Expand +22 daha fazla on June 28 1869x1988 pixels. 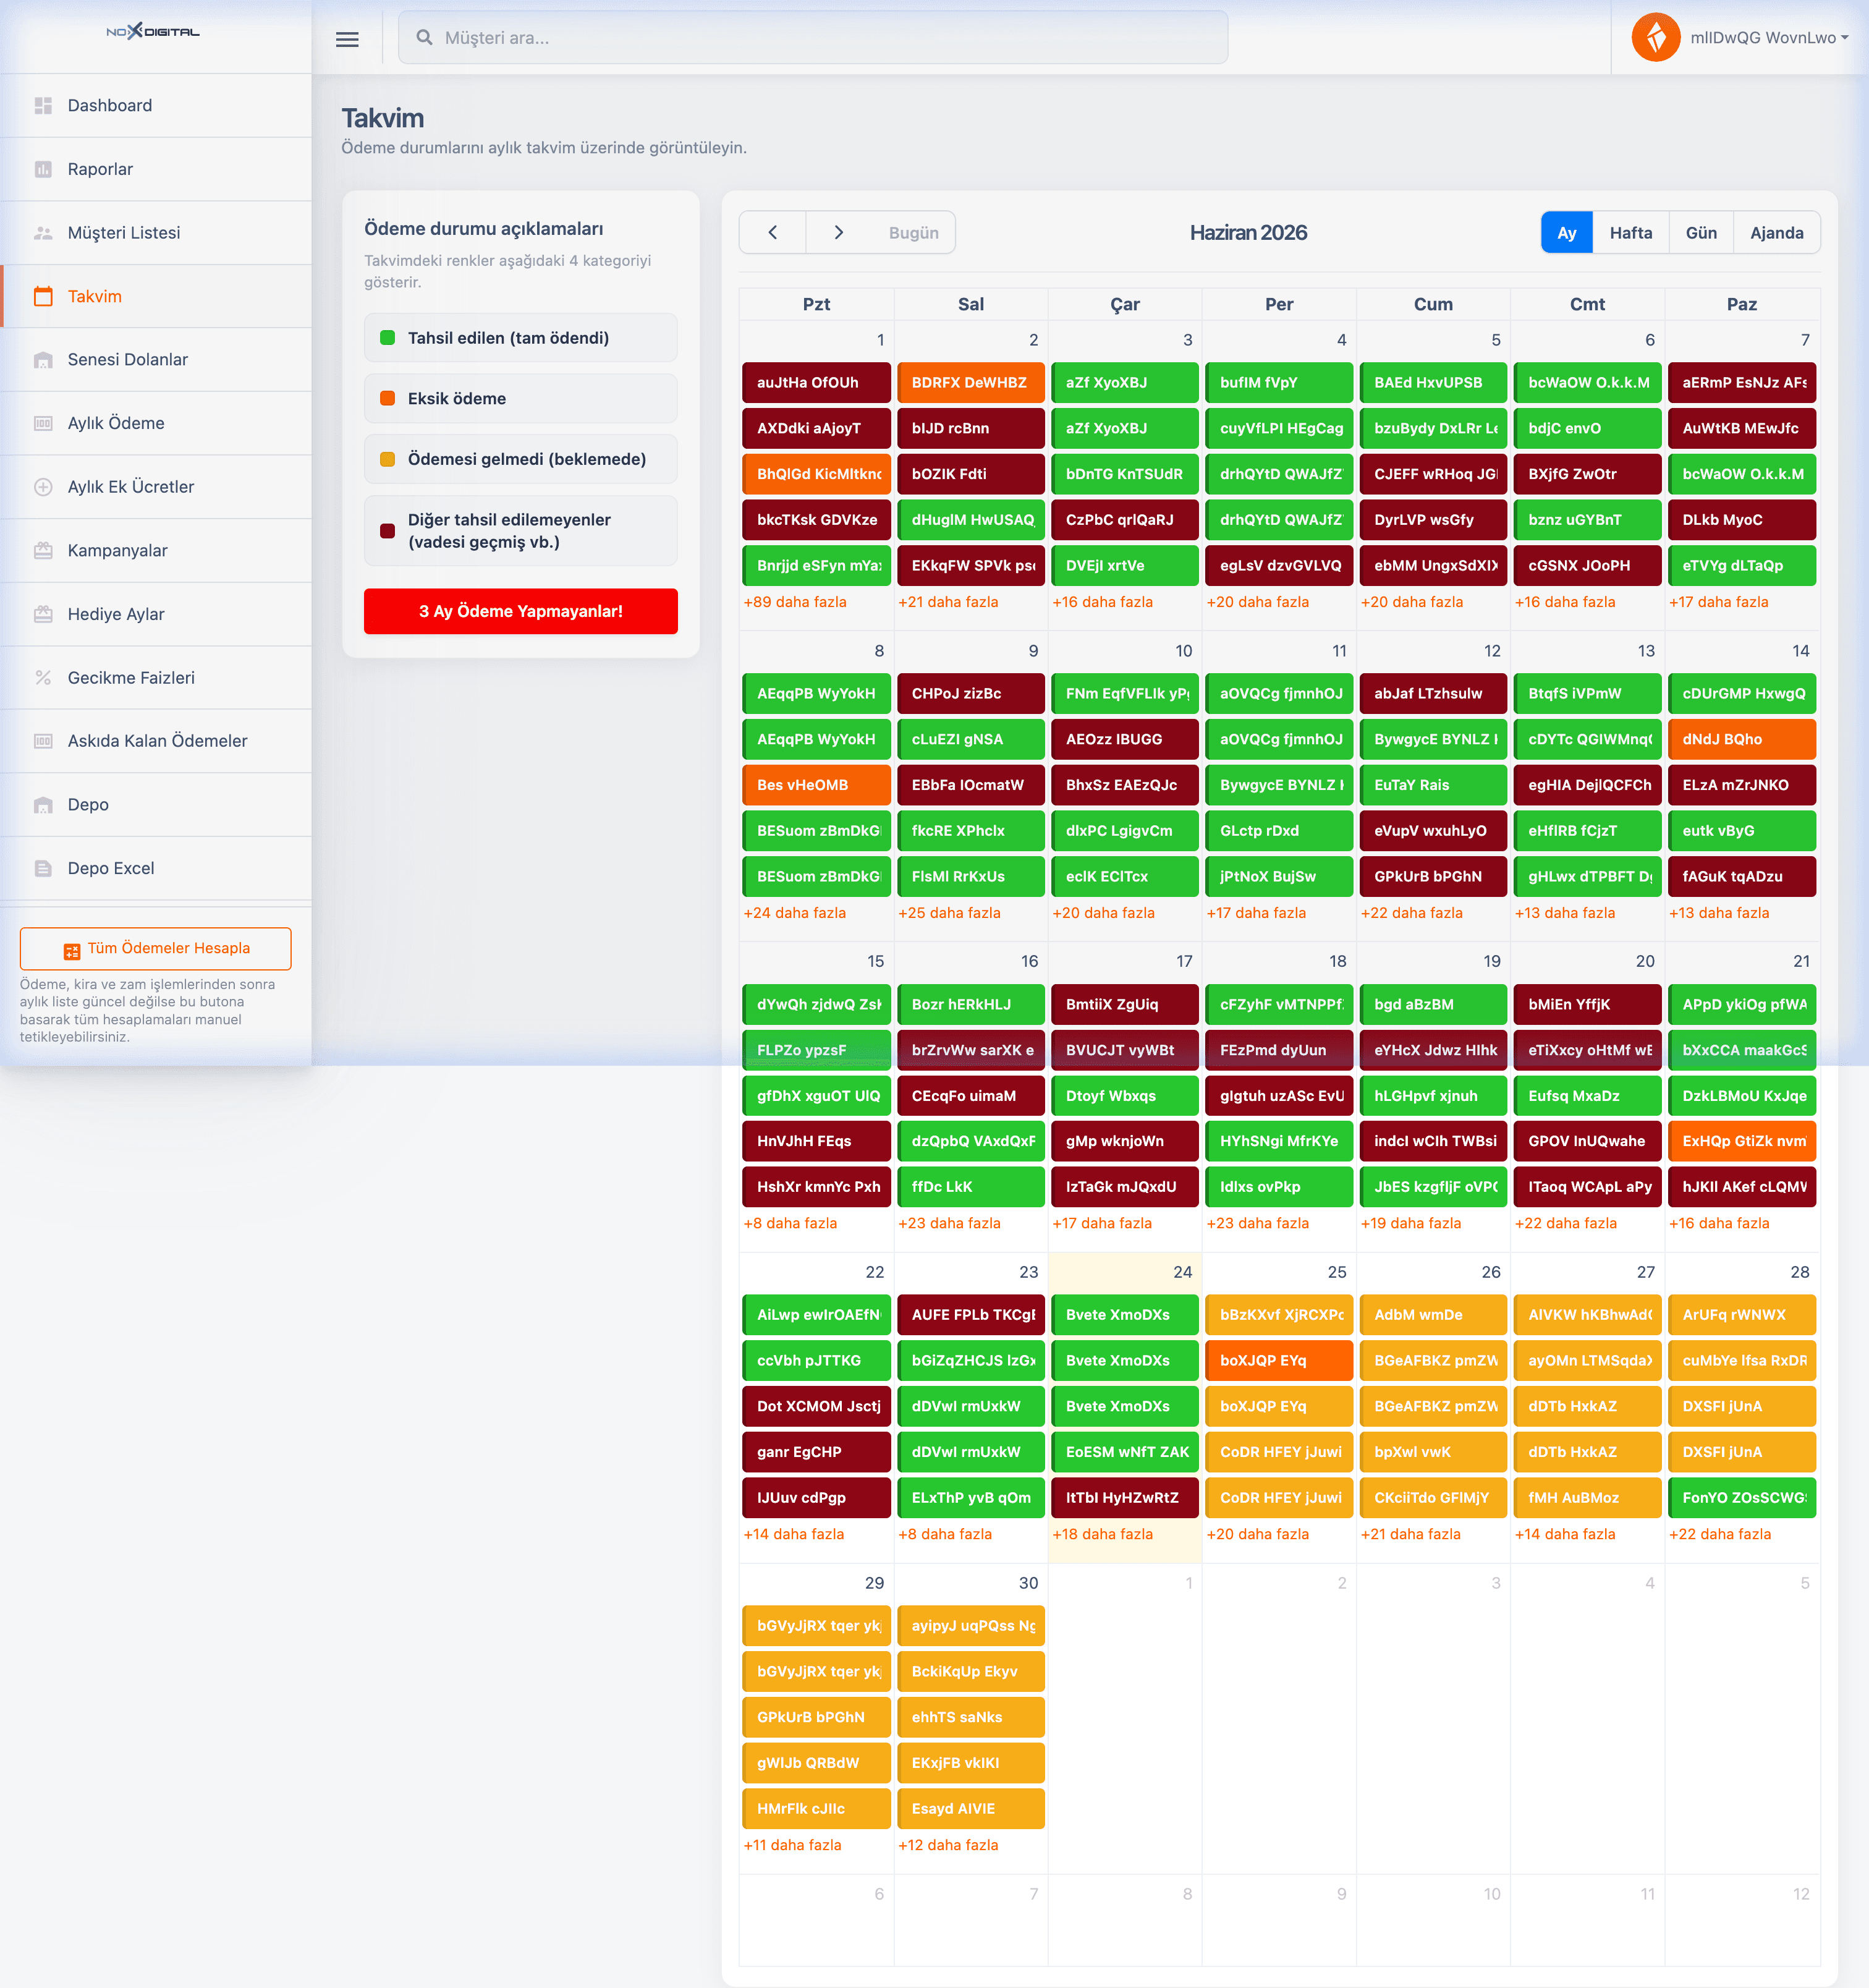(x=1720, y=1534)
